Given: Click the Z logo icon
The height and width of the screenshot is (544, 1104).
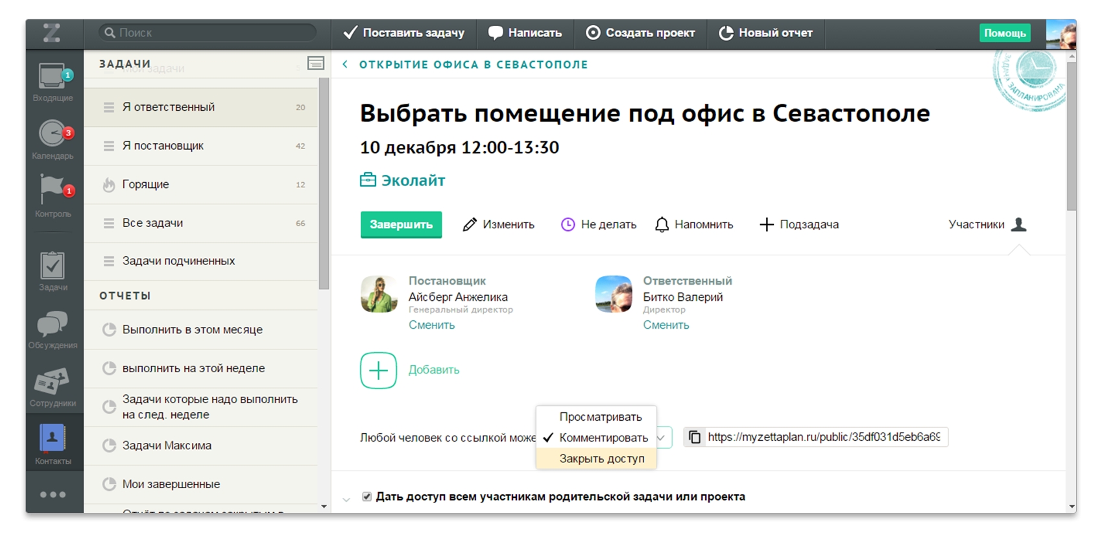Looking at the screenshot, I should [x=52, y=33].
